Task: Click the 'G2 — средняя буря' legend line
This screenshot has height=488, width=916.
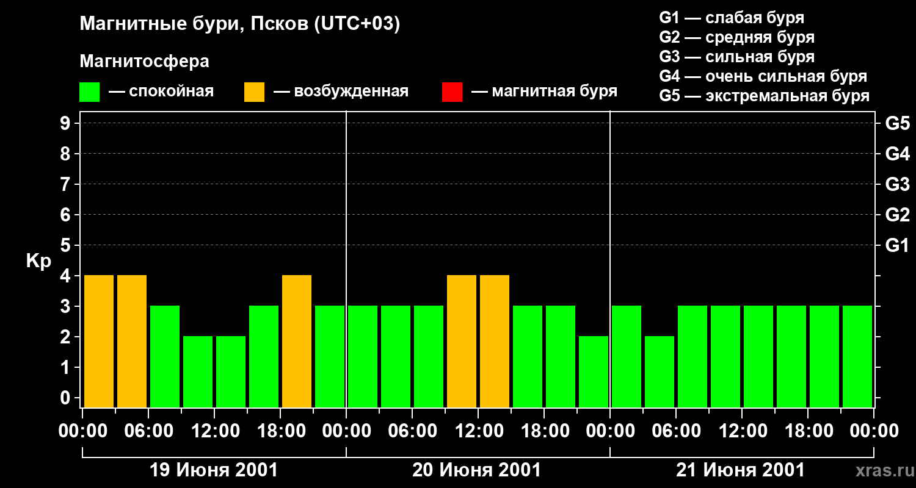Action: (x=737, y=37)
